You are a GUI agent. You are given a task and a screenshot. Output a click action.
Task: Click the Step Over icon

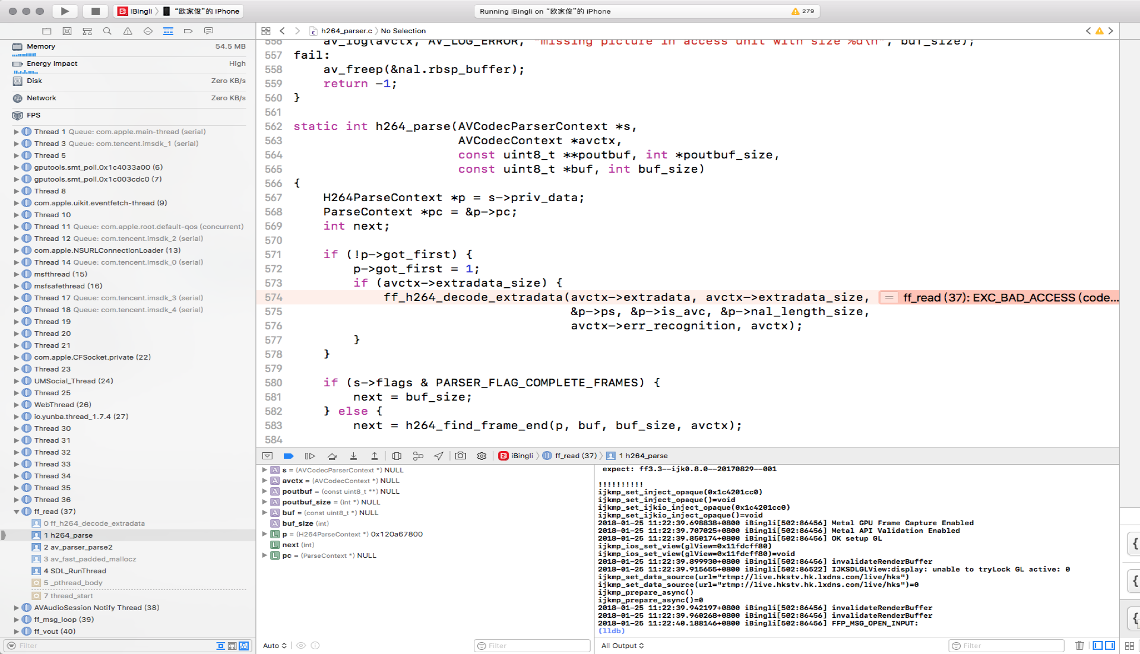point(332,456)
